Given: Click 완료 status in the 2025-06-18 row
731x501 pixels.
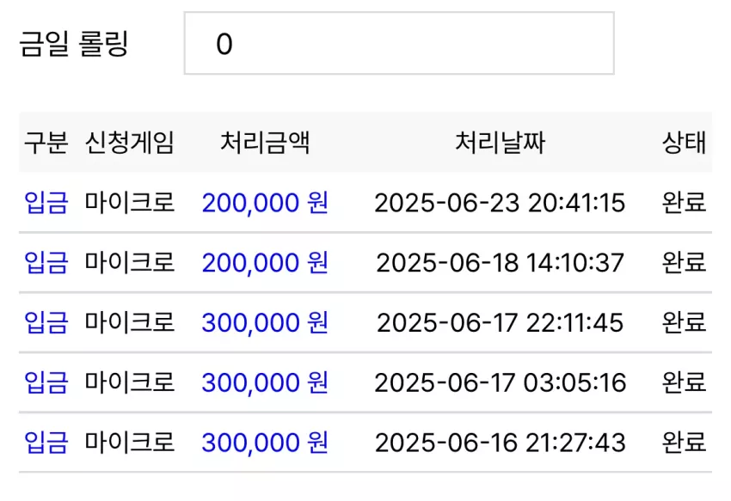Looking at the screenshot, I should point(684,262).
